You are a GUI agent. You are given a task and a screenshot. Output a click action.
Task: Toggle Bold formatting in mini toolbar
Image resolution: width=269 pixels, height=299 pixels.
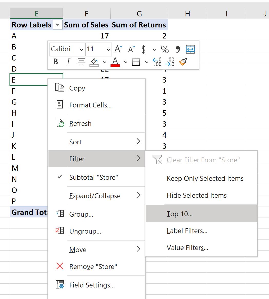56,62
